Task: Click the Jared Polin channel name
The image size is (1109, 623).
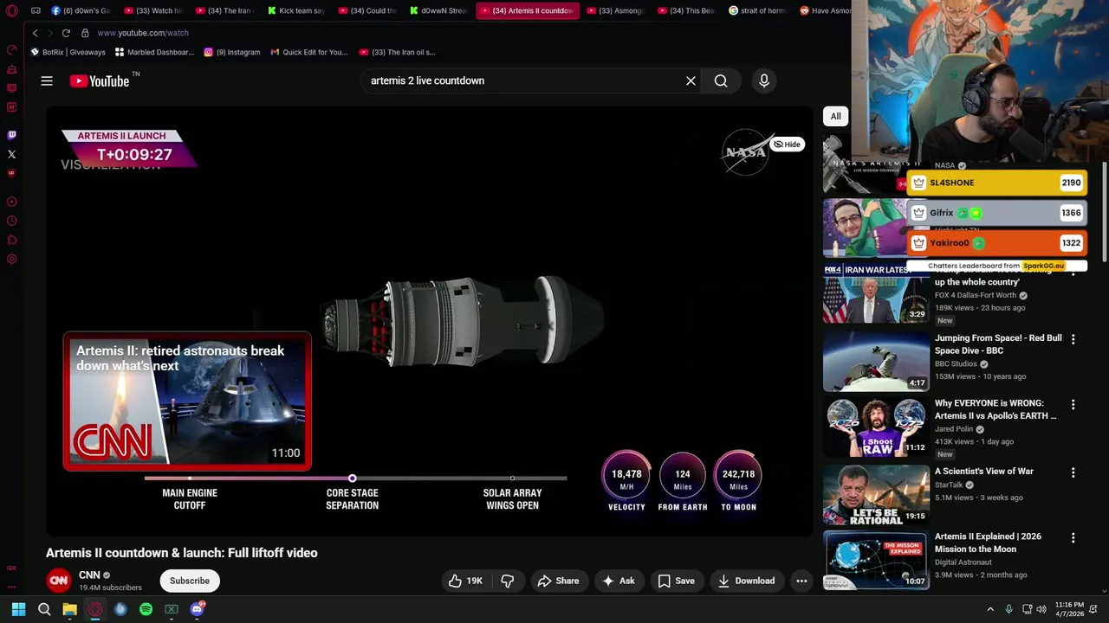Action: click(953, 429)
